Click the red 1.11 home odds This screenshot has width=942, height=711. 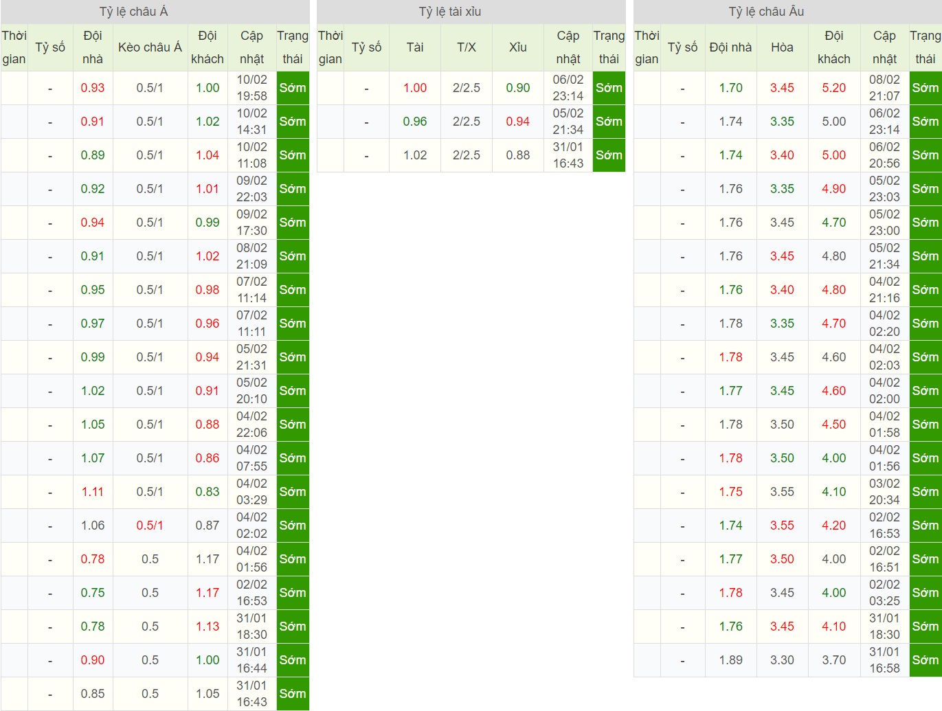(x=93, y=492)
